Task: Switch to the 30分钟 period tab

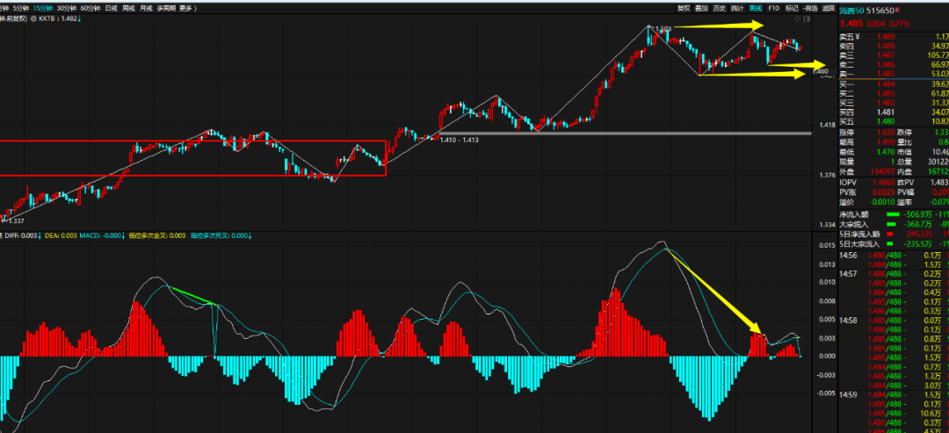Action: (67, 9)
